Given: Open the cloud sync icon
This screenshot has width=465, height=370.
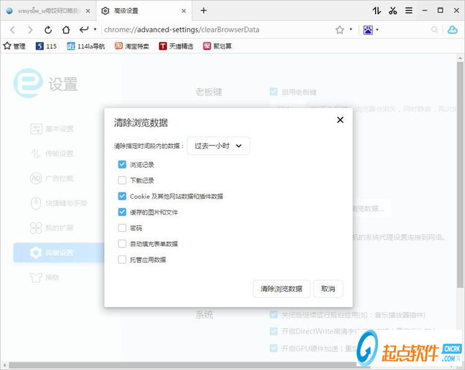Looking at the screenshot, I should [x=452, y=30].
